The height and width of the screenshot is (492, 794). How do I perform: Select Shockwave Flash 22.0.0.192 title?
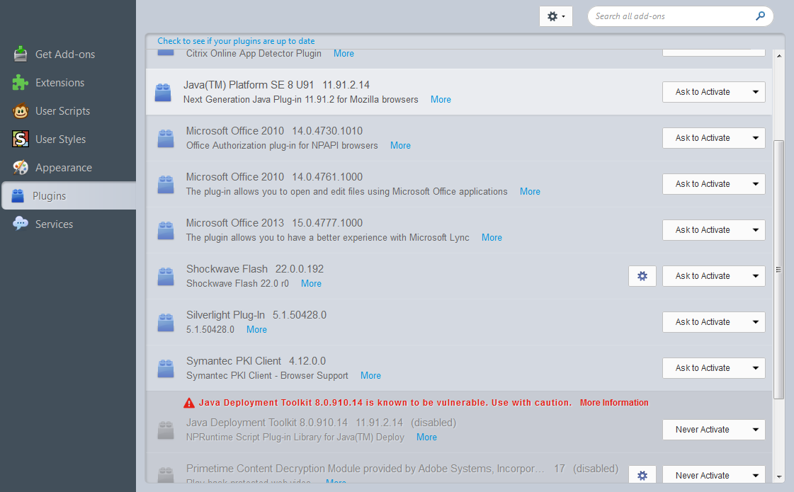pyautogui.click(x=255, y=269)
